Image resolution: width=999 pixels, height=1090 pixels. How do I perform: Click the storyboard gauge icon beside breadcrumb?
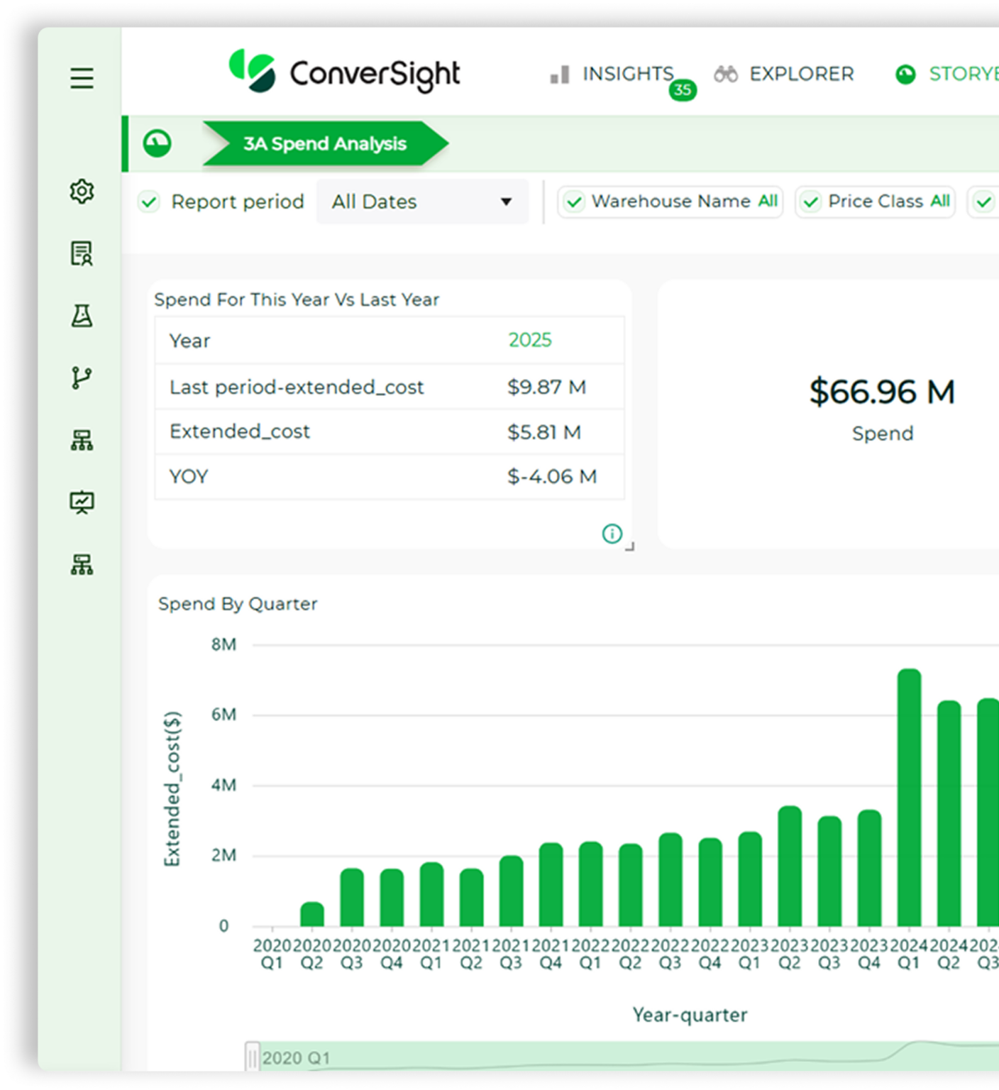tap(157, 143)
